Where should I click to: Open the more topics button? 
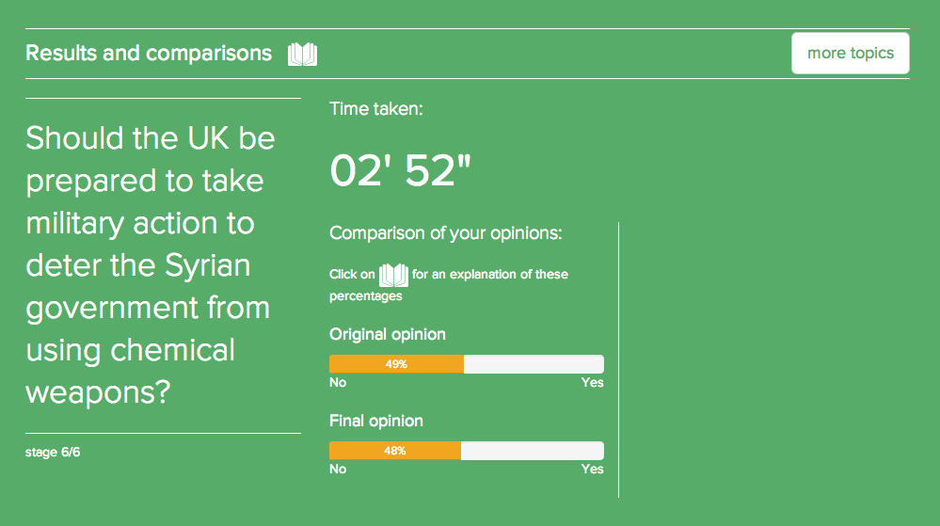pyautogui.click(x=850, y=54)
